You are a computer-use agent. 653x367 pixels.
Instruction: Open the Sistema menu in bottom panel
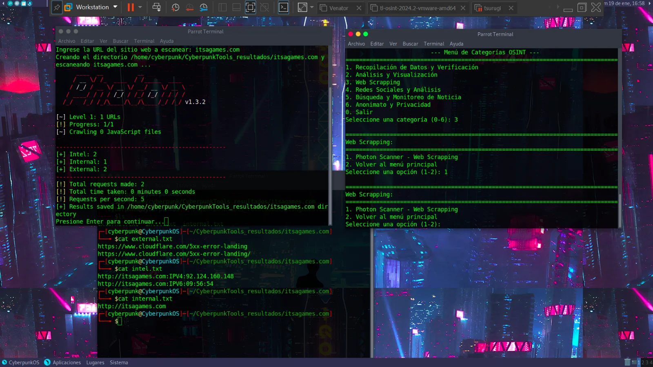click(x=119, y=363)
